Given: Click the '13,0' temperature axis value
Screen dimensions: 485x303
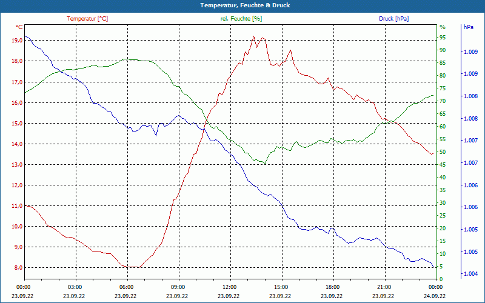Looking at the screenshot, I should coord(18,165).
